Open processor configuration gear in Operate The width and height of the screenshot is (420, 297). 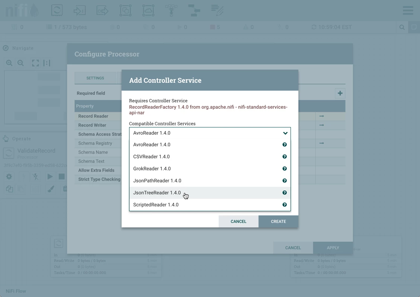9,177
